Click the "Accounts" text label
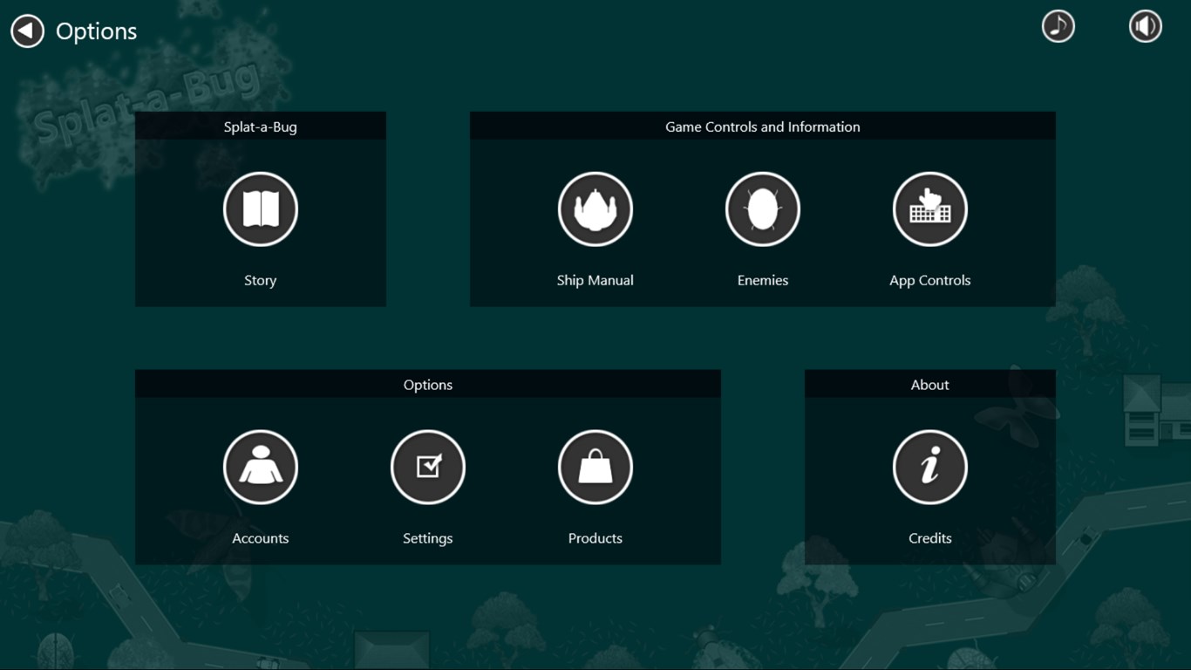Image resolution: width=1191 pixels, height=670 pixels. point(261,538)
